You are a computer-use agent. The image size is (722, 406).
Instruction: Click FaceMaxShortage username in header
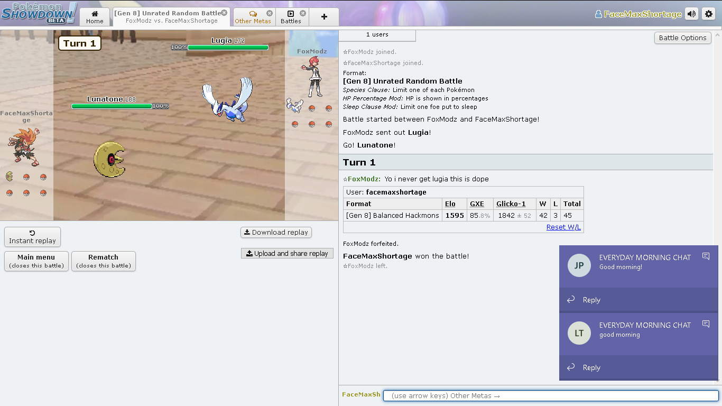click(x=638, y=14)
